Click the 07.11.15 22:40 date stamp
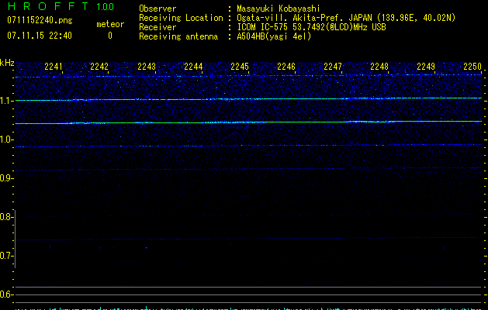 39,36
